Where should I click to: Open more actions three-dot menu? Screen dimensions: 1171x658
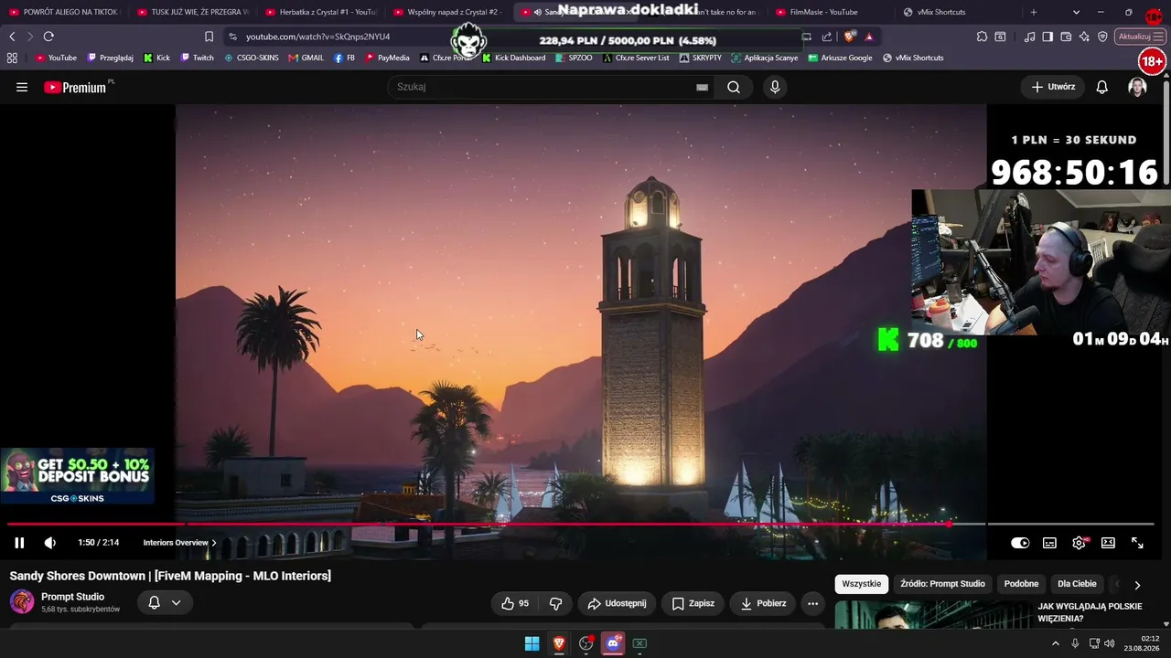[812, 603]
